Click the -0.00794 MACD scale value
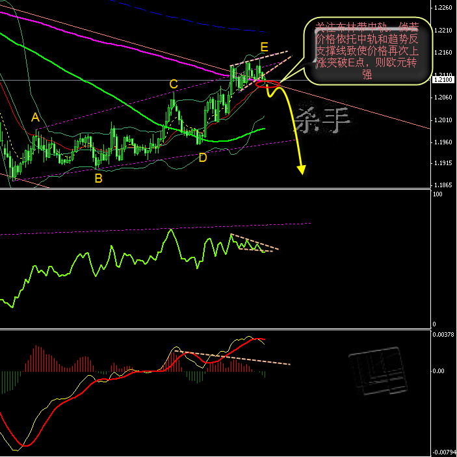The width and height of the screenshot is (457, 457). 443,452
